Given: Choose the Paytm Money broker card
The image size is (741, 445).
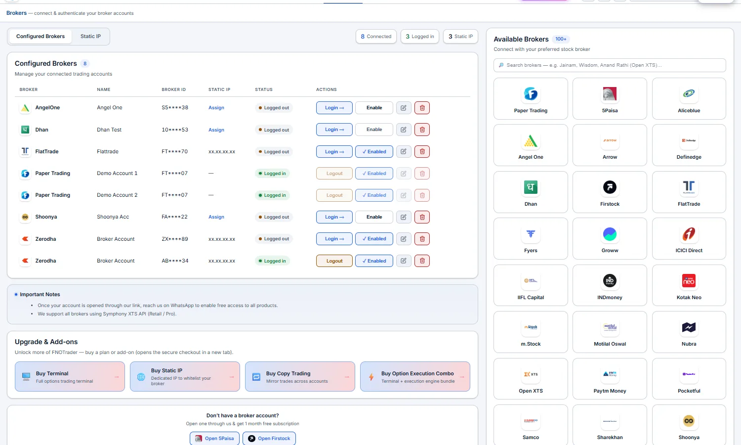Looking at the screenshot, I should pos(610,379).
